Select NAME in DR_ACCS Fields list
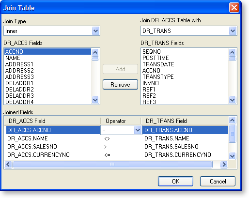This screenshot has width=249, height=198. point(47,58)
